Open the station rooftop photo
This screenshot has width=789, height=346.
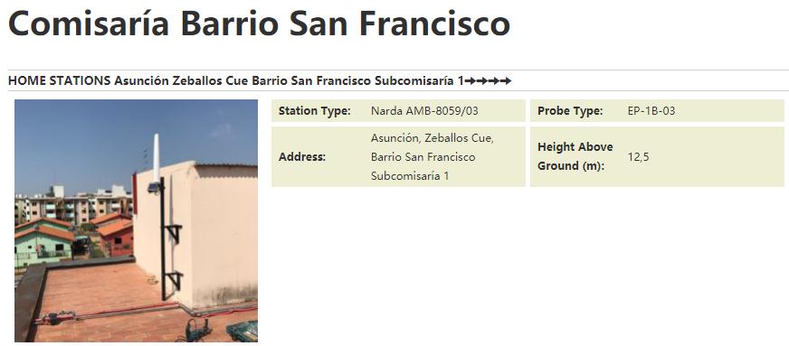(x=136, y=220)
